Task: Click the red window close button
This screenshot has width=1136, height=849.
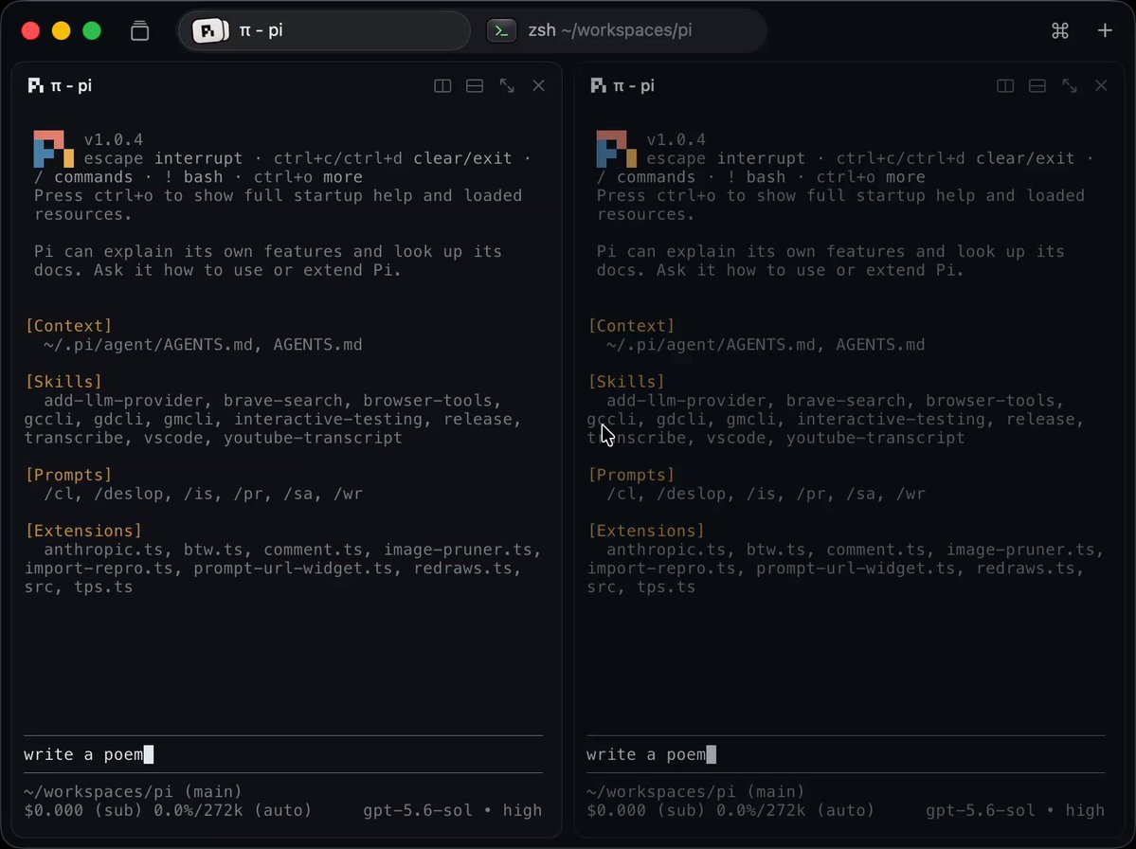Action: 30,30
